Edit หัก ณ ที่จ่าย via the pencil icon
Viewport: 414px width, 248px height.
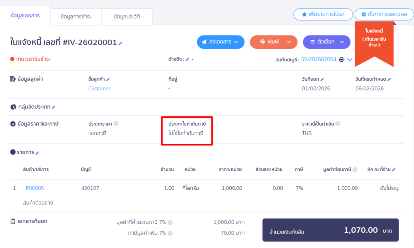(393, 169)
